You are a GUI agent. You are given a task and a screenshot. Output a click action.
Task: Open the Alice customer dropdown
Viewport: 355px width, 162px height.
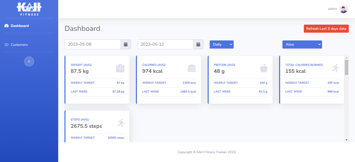click(x=302, y=44)
